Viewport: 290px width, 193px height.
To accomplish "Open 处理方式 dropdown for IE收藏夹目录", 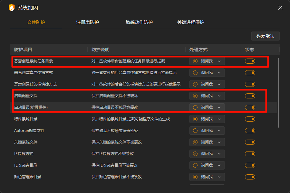I will pyautogui.click(x=207, y=165).
